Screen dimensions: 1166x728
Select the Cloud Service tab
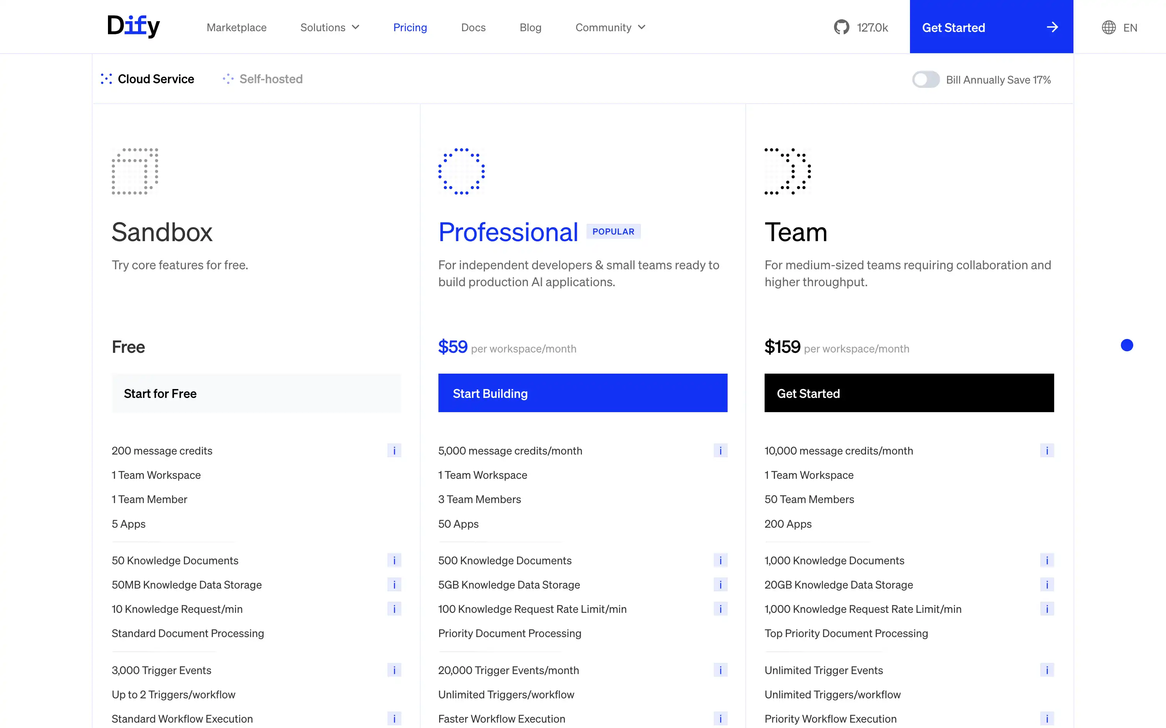click(x=147, y=79)
